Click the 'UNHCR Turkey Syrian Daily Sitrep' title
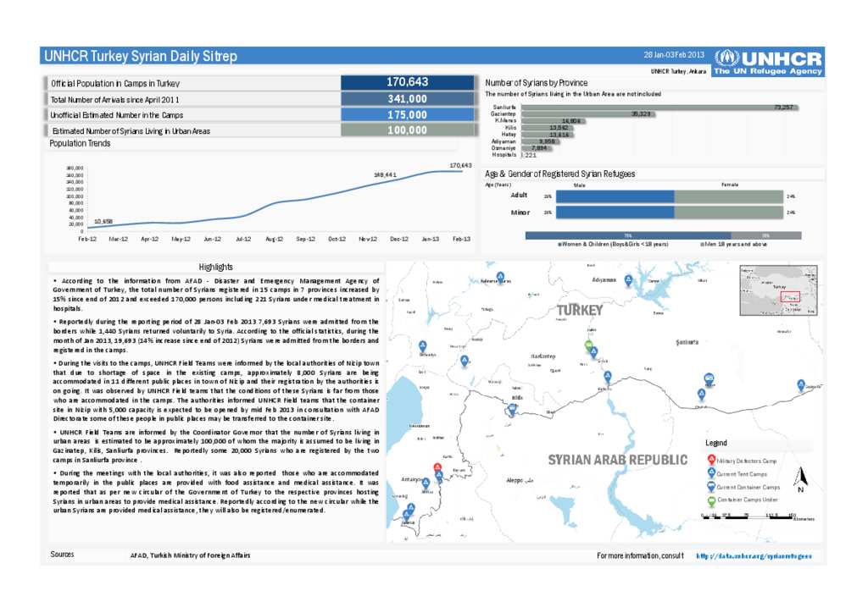Viewport: 868px width, 613px height. tap(141, 57)
